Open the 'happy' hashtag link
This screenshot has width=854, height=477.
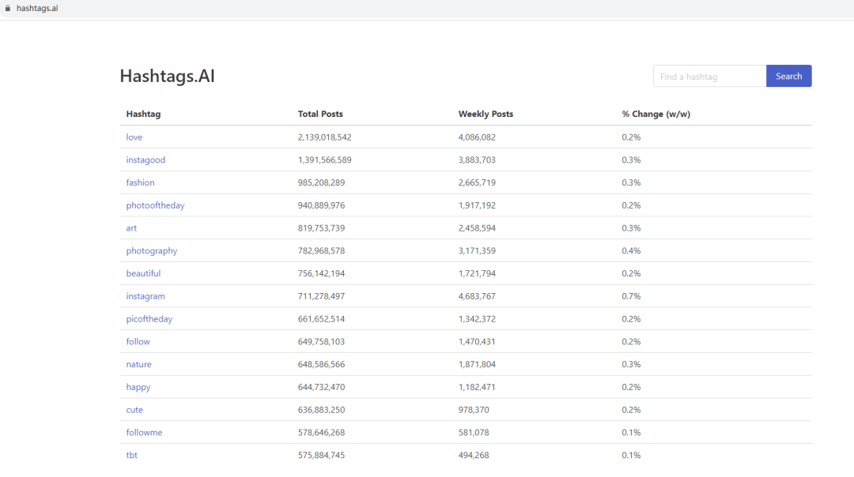point(138,388)
